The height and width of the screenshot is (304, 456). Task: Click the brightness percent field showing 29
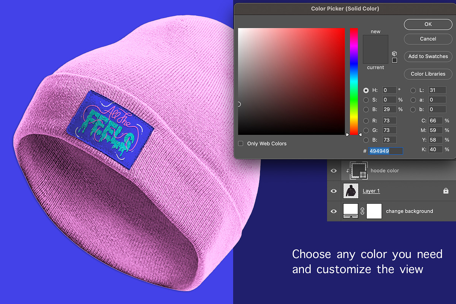[389, 109]
